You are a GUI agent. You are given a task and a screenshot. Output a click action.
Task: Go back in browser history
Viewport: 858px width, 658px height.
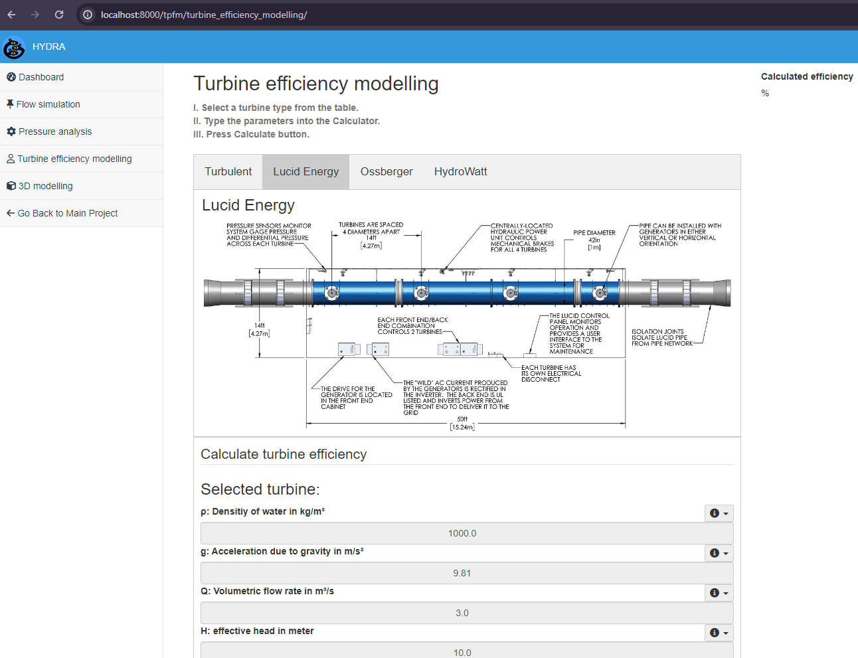[x=11, y=15]
